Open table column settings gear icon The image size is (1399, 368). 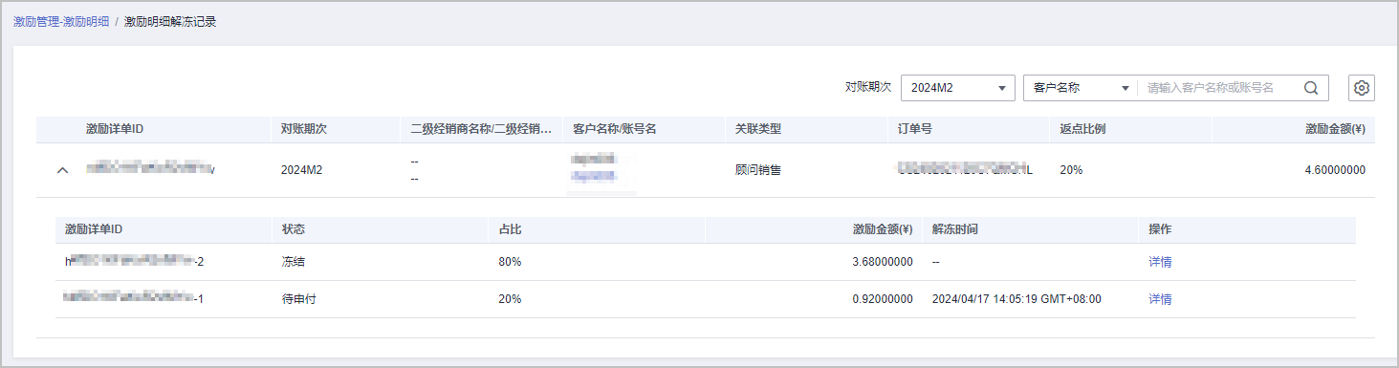click(x=1362, y=87)
